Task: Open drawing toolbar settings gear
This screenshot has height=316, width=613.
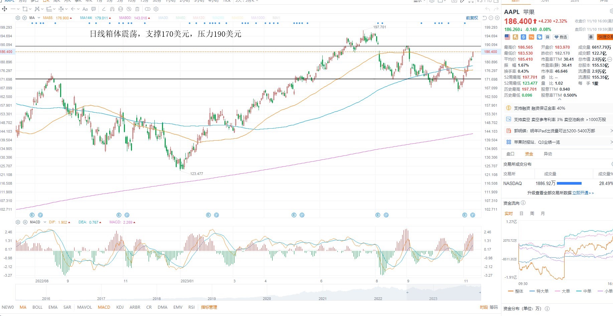Action: pyautogui.click(x=156, y=9)
